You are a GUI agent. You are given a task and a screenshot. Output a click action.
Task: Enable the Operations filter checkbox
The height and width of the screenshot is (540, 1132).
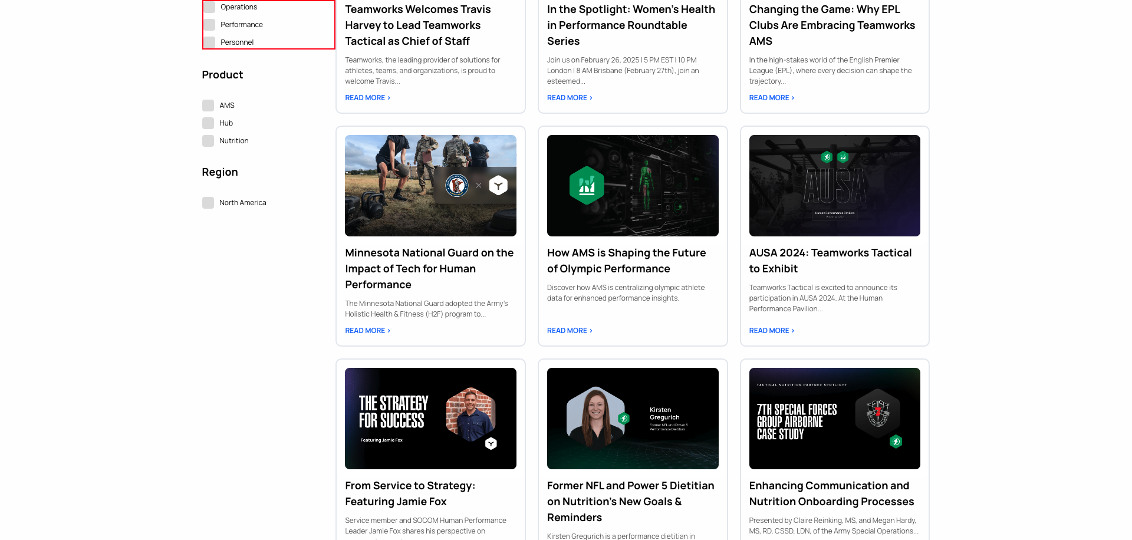pos(210,6)
